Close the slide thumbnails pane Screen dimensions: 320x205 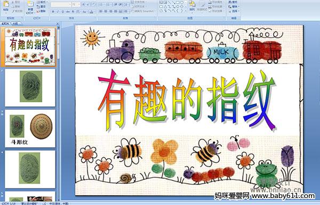point(58,23)
